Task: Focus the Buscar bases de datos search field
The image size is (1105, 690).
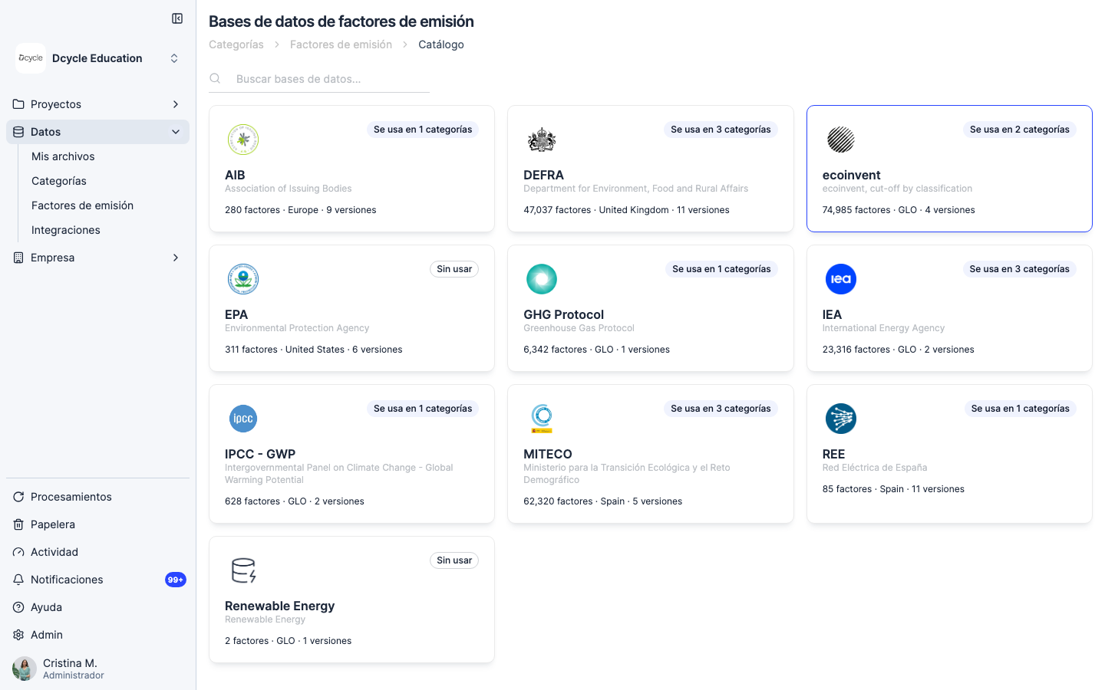Action: [319, 78]
